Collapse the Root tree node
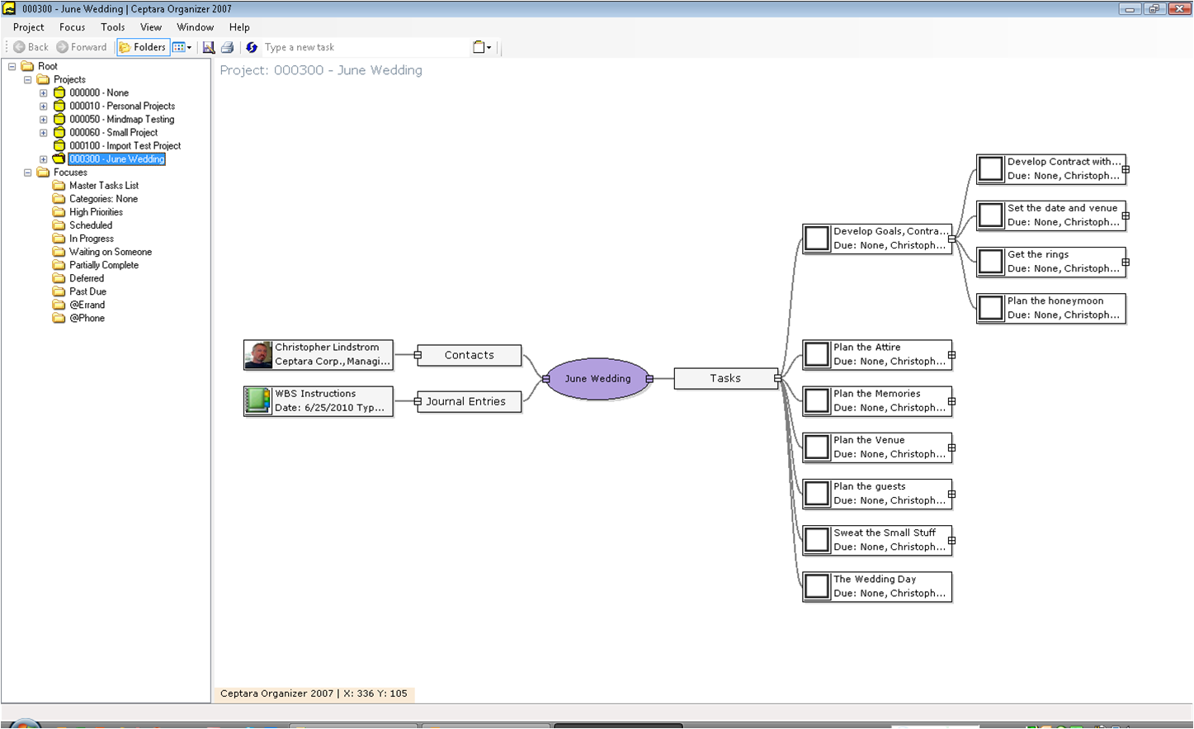The image size is (1194, 729). click(12, 66)
